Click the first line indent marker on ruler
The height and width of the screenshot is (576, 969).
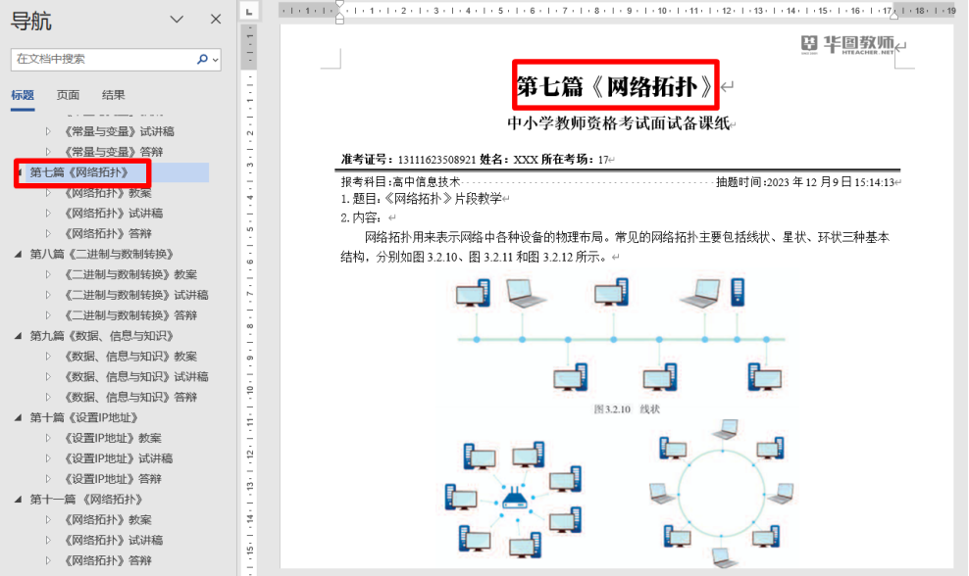click(x=339, y=5)
